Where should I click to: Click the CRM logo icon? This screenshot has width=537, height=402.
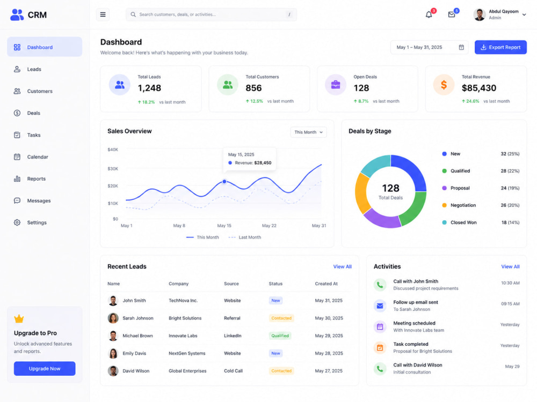pos(17,14)
